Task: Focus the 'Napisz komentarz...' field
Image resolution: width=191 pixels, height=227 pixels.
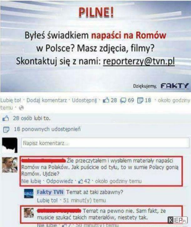Action: (x=105, y=143)
